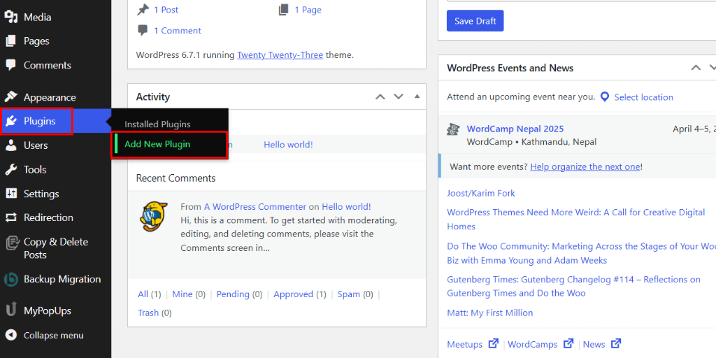
Task: Click the Tools wrench icon
Action: [x=11, y=169]
